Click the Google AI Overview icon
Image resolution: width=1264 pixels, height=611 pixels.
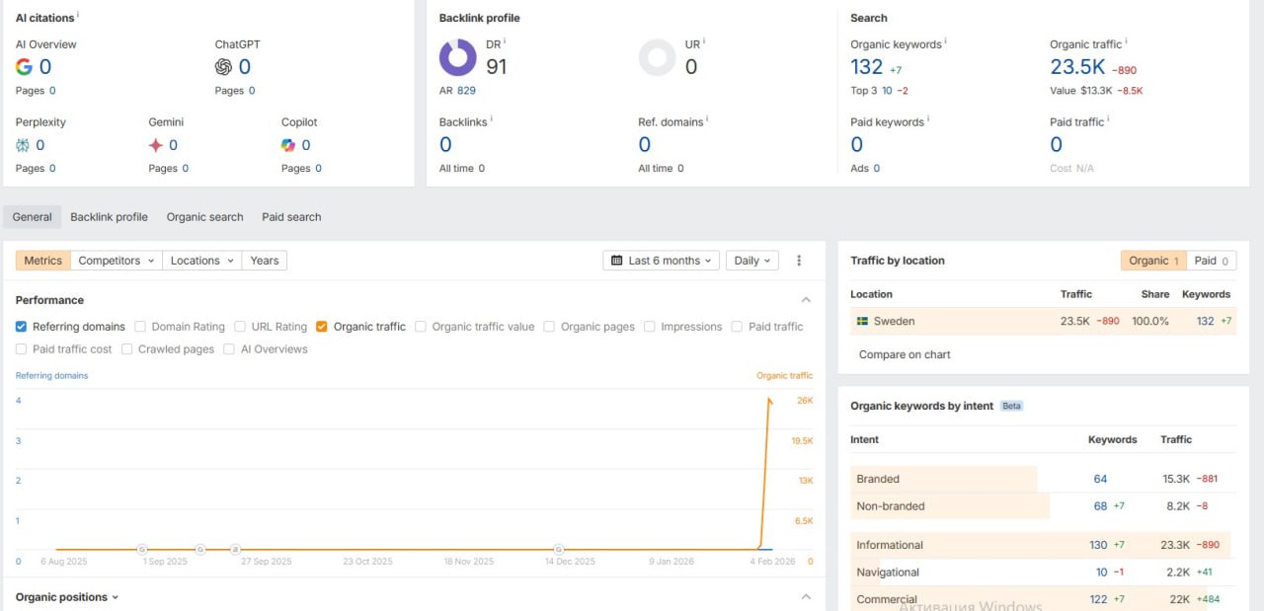click(x=25, y=67)
